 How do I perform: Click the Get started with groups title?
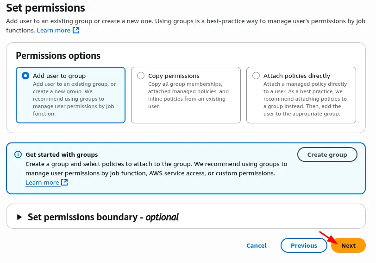tap(62, 154)
